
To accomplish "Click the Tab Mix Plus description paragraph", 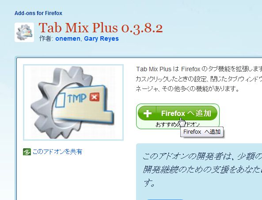I will pyautogui.click(x=199, y=79).
